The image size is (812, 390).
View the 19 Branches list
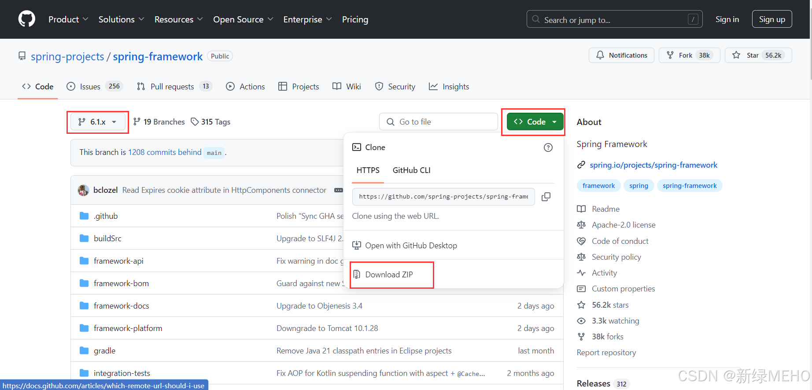pyautogui.click(x=159, y=122)
